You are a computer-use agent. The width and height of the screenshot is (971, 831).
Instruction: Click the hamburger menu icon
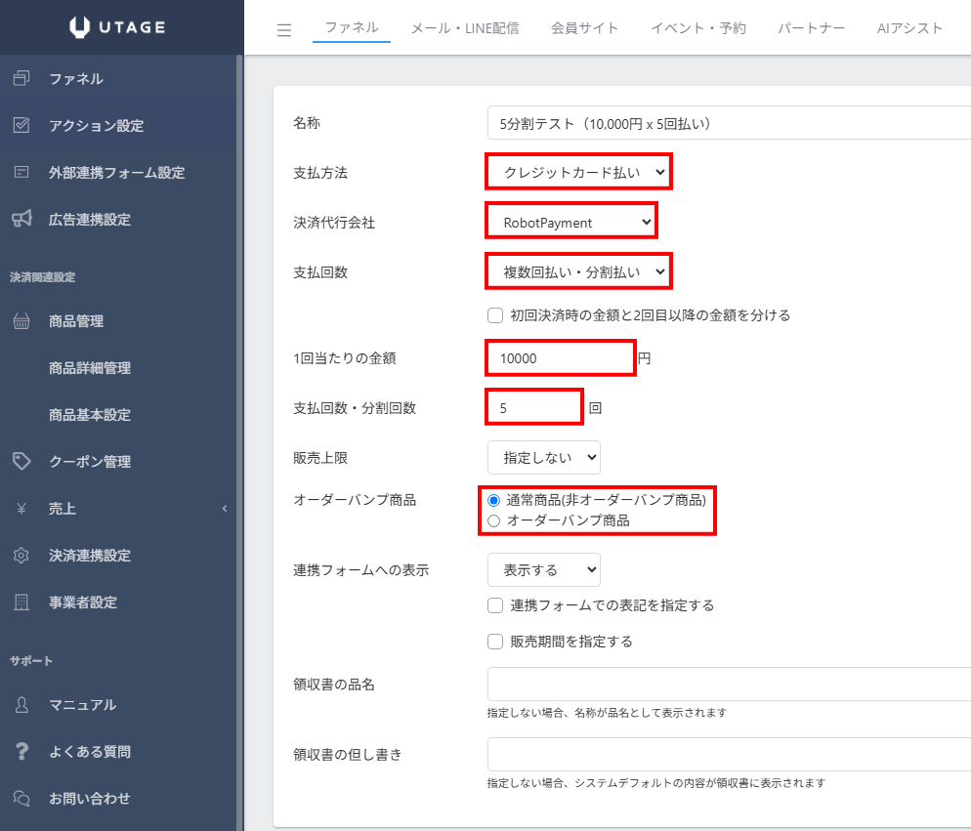(284, 29)
